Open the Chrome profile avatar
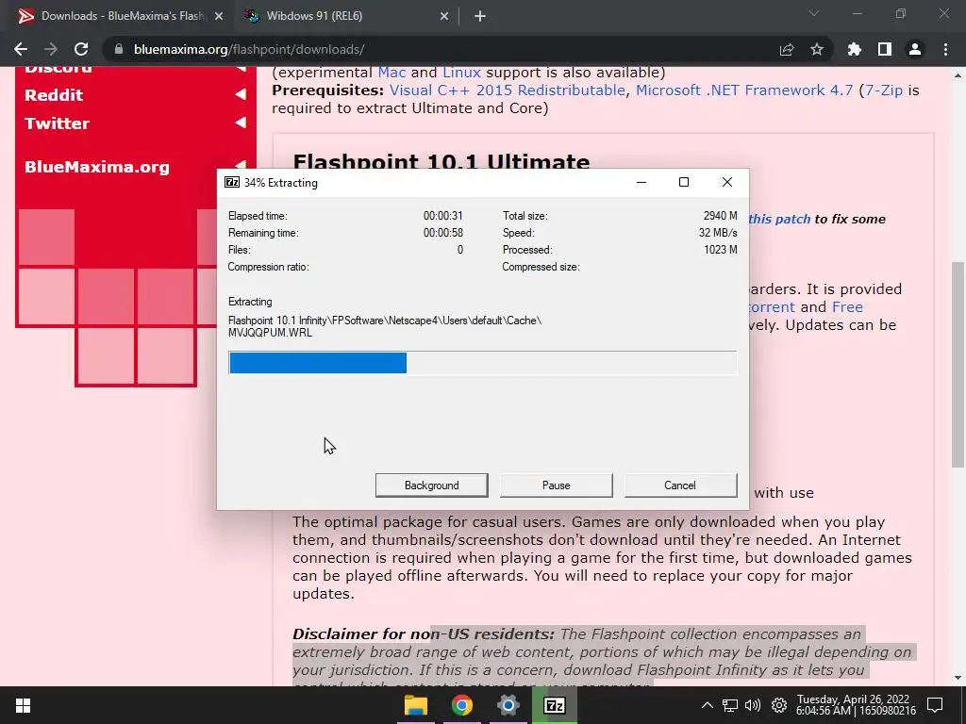966x724 pixels. click(915, 49)
